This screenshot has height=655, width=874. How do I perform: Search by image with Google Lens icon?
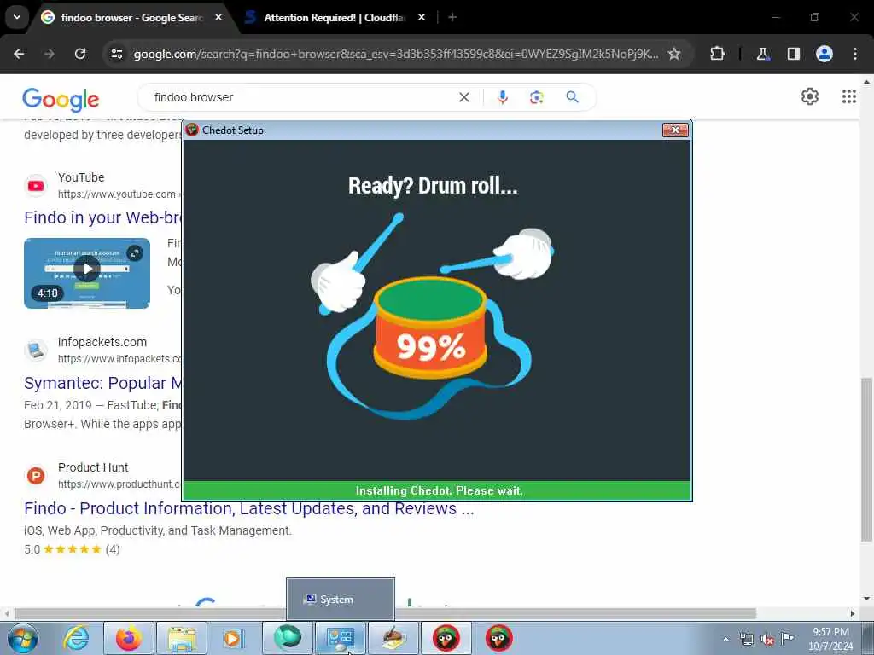(536, 97)
